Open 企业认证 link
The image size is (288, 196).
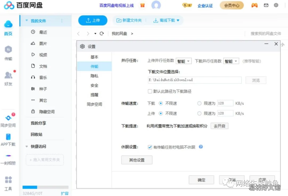tap(205, 6)
